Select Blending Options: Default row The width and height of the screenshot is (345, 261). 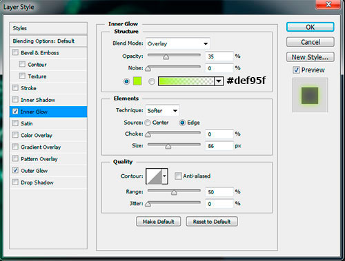tap(48, 41)
